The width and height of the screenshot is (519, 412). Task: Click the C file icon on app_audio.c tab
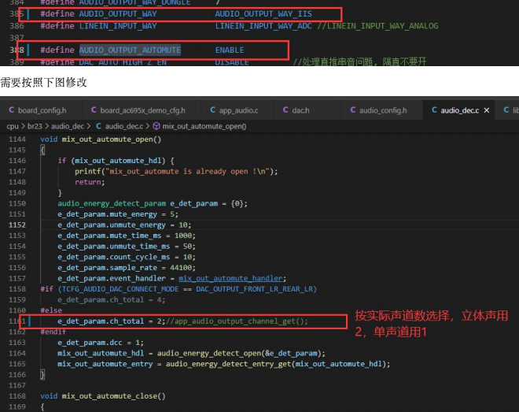coord(213,109)
